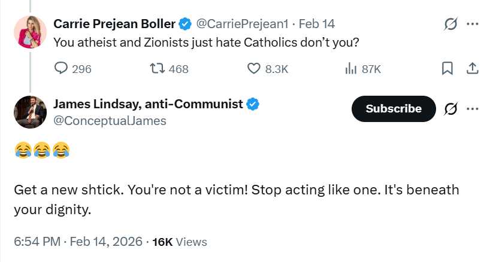
Task: Click James Lindsay's profile picture
Action: pos(28,111)
